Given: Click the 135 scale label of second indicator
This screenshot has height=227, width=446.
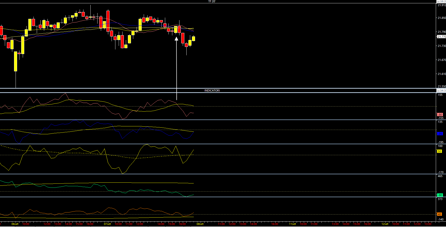Looking at the screenshot, I should (x=440, y=122).
